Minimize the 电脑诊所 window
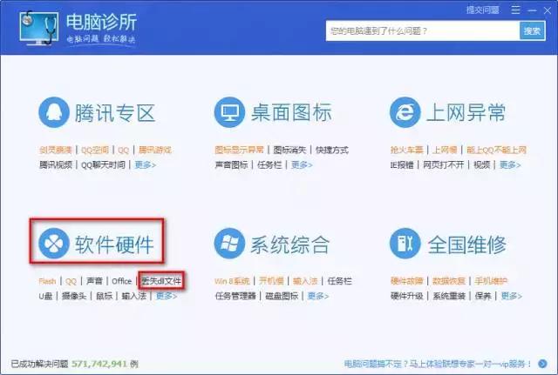The width and height of the screenshot is (558, 375). pos(532,10)
